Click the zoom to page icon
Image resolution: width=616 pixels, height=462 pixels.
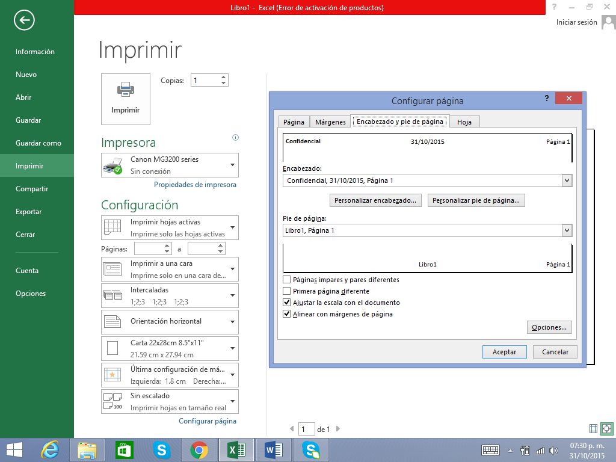point(606,429)
